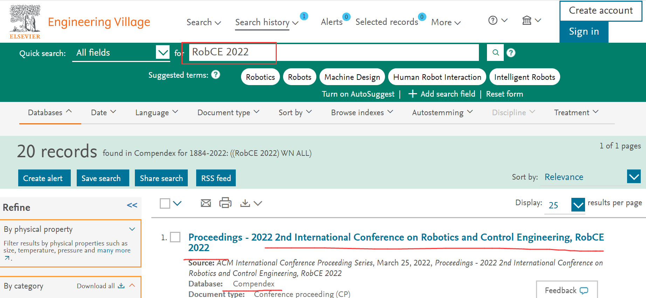Image resolution: width=646 pixels, height=298 pixels.
Task: Click the Elsevier tree logo
Action: [x=25, y=22]
